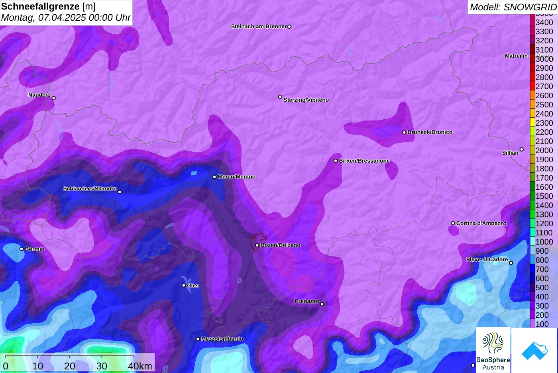Click the Sterzing/Vipiteno marker dot
Viewport: 558px width, 373px height.
point(280,97)
